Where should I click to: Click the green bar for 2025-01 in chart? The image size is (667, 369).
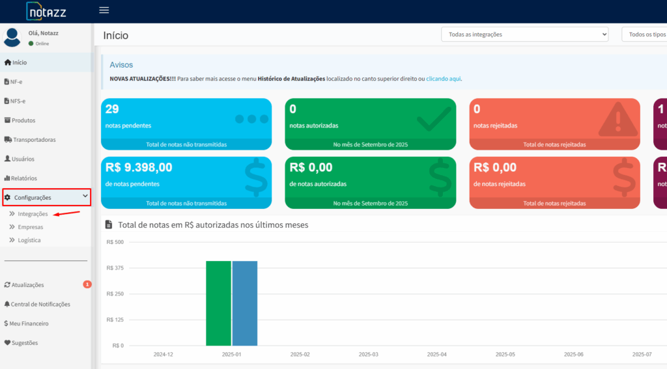[218, 303]
